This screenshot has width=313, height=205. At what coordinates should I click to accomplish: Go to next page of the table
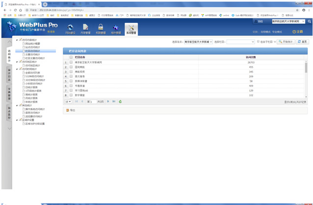click(108, 101)
